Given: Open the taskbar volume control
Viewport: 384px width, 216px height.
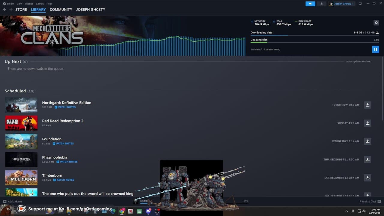Looking at the screenshot, I should (364, 211).
